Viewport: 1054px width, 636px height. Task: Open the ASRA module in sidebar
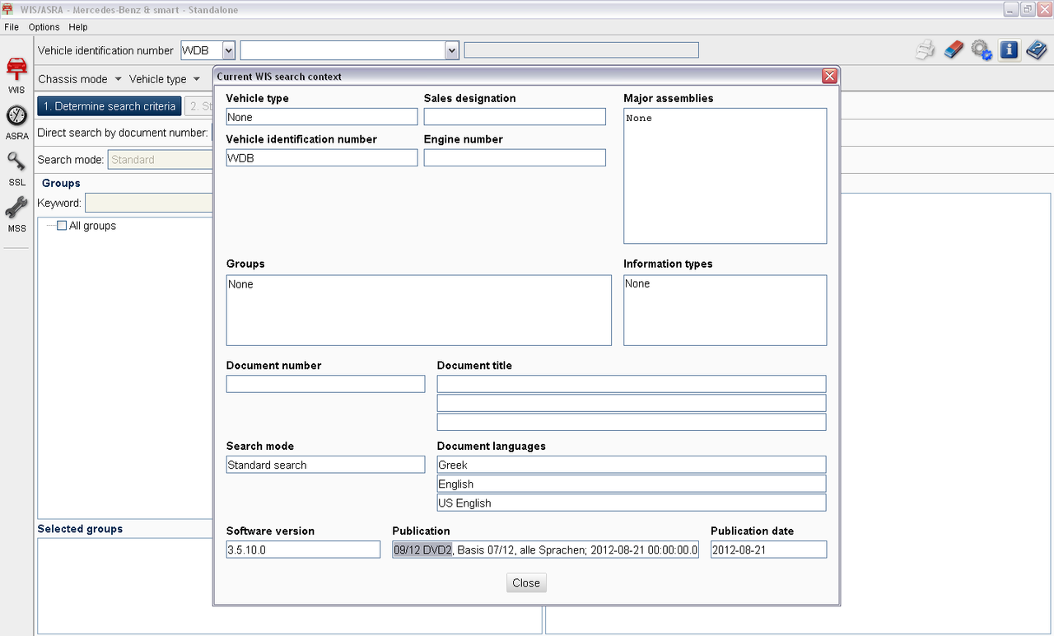coord(16,122)
